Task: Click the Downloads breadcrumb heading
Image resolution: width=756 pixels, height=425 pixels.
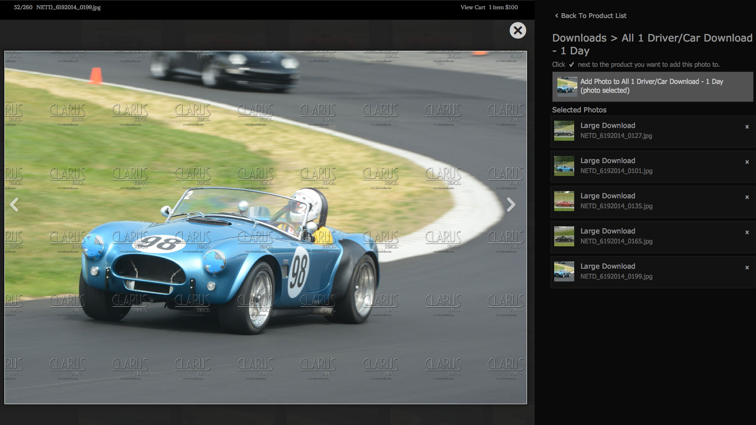Action: click(x=579, y=38)
